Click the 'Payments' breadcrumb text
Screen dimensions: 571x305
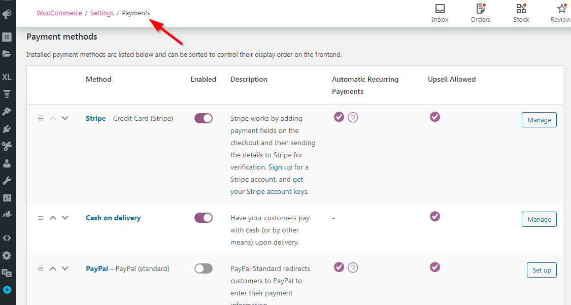136,13
